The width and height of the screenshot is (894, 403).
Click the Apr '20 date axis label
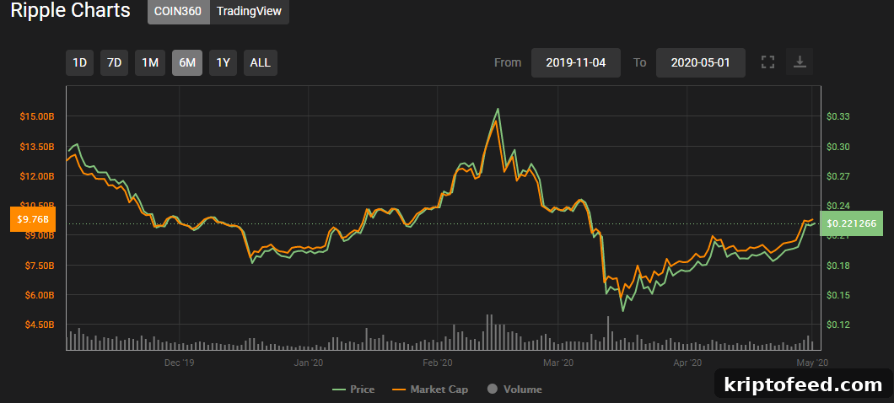pyautogui.click(x=687, y=363)
